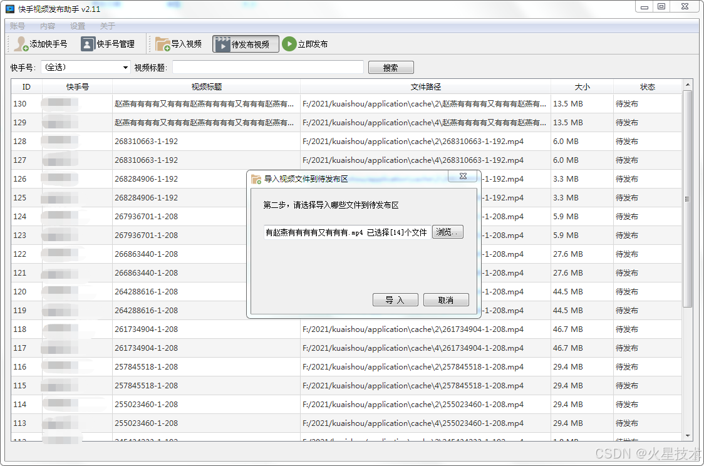Screen dimensions: 704x466
Task: Click 44.5 MB size in row 119
Action: click(x=568, y=311)
